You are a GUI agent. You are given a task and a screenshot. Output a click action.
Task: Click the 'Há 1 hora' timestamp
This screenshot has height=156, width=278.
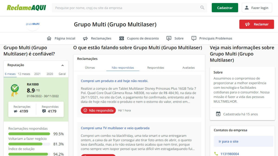124,110
